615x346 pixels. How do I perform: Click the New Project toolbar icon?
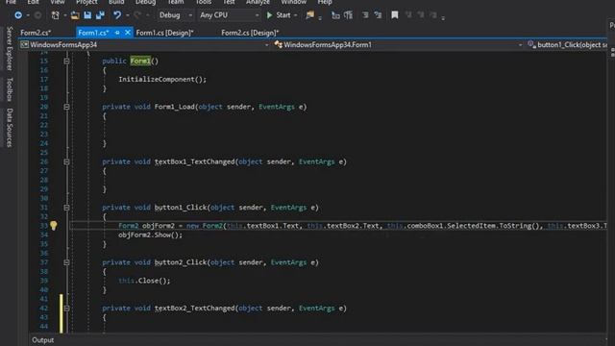point(56,15)
